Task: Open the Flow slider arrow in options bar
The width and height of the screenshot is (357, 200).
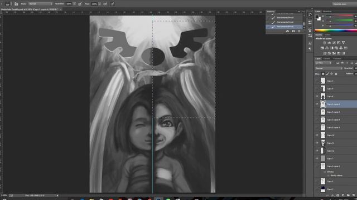Action: (99, 4)
